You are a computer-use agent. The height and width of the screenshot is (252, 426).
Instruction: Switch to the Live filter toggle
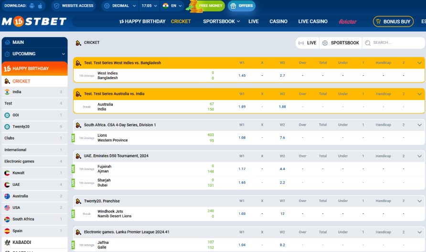[308, 43]
